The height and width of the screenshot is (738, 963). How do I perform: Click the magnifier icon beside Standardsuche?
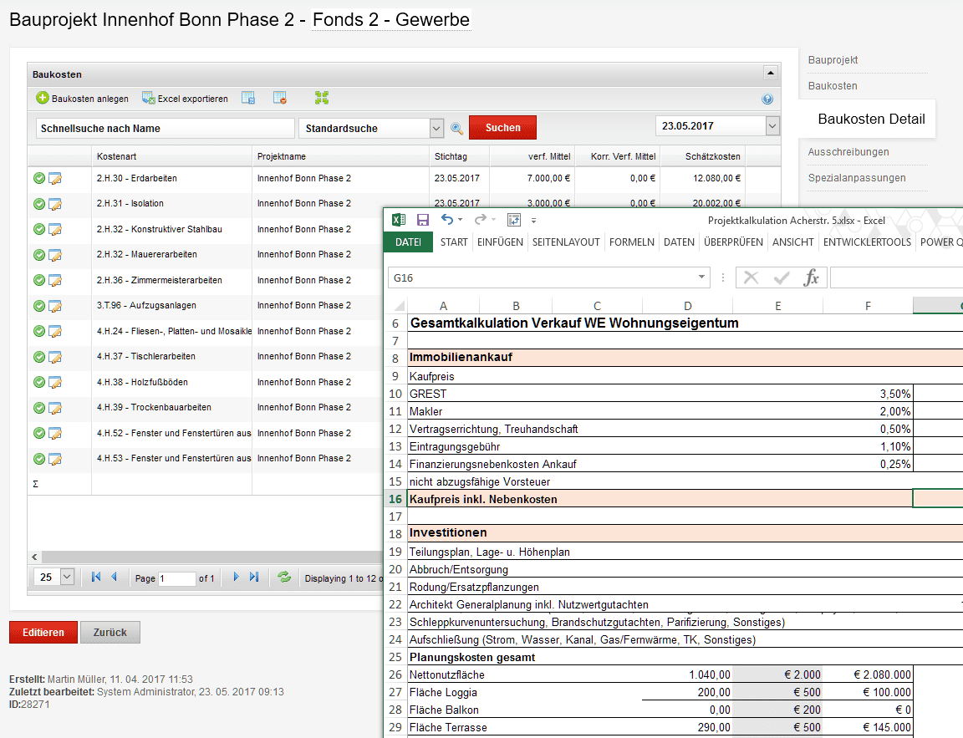coord(456,129)
